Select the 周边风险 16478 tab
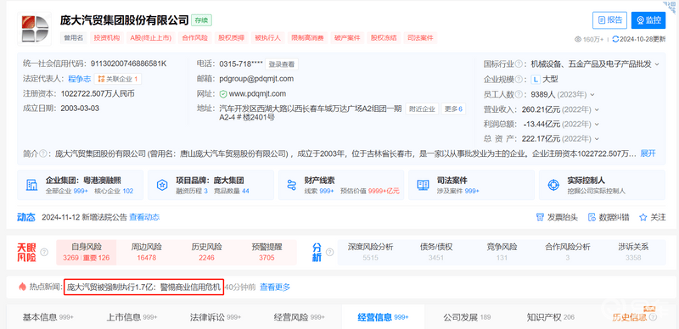Image resolution: width=679 pixels, height=329 pixels. 146,253
